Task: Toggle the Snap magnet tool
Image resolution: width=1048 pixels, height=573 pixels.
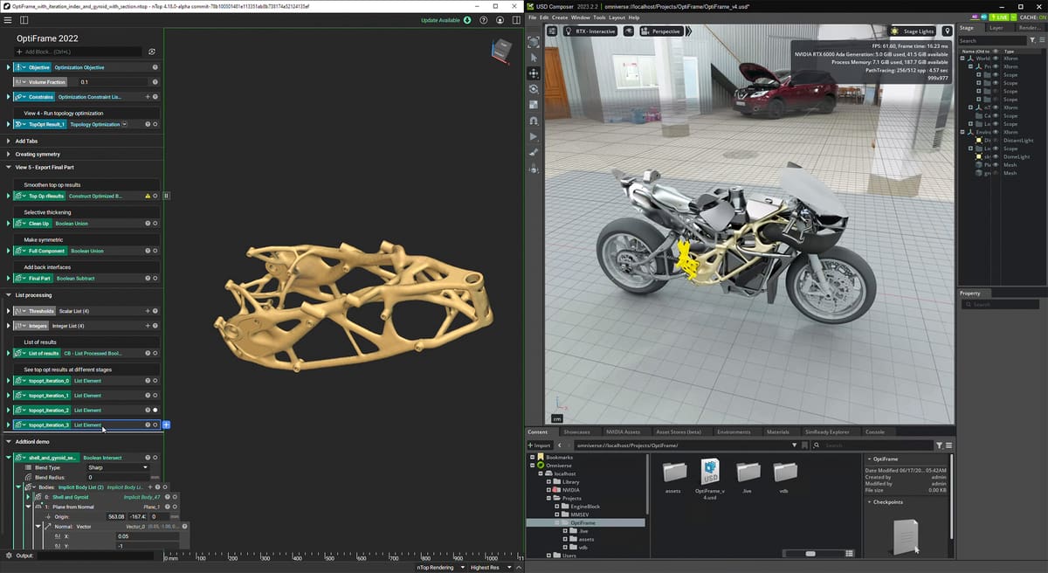Action: tap(534, 121)
